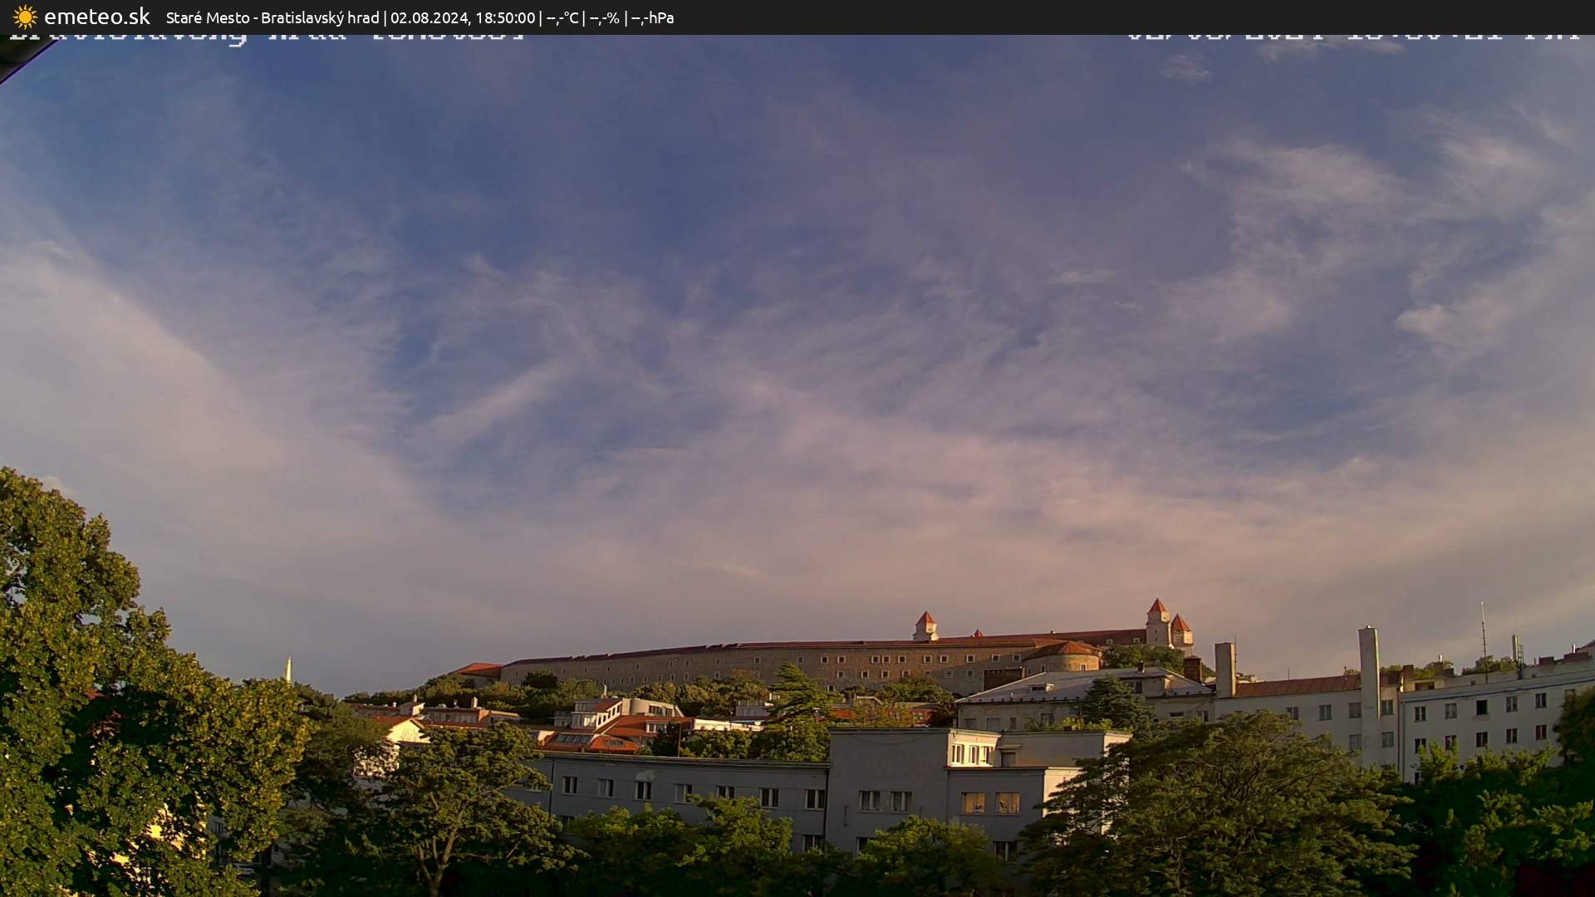This screenshot has width=1595, height=897.
Task: Click the top-right camera timestamp overlay
Action: tap(1346, 33)
